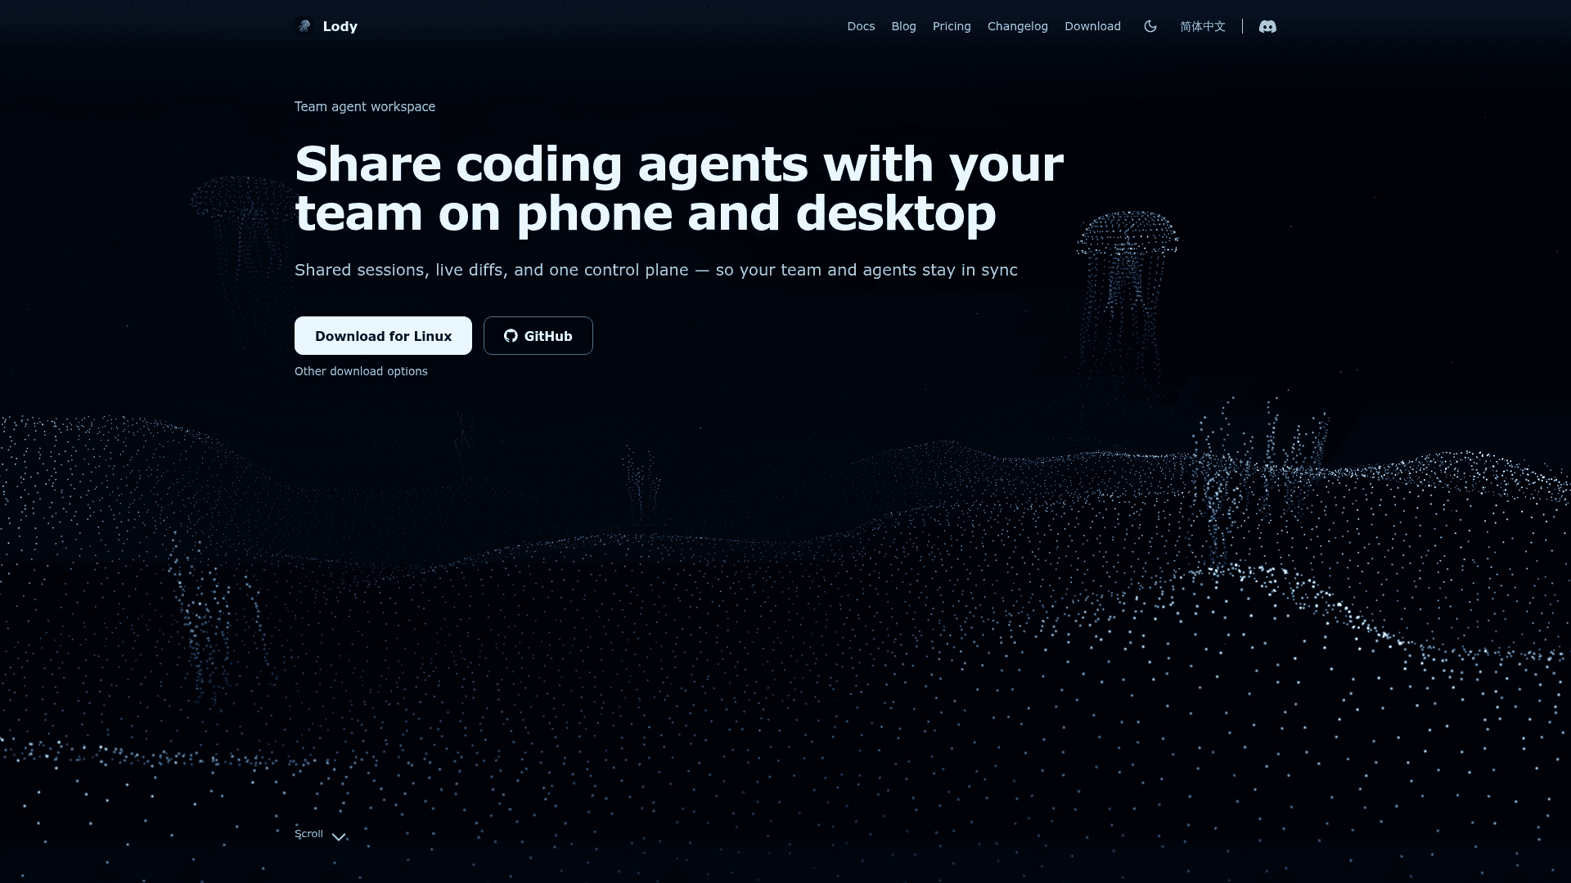Open the Changelog

1017,26
